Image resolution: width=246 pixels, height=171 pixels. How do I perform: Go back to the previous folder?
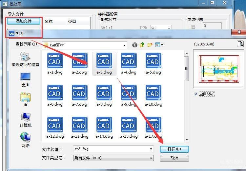click(134, 45)
